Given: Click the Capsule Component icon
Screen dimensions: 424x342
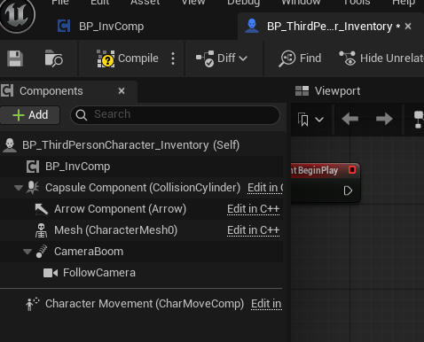Looking at the screenshot, I should pos(33,187).
